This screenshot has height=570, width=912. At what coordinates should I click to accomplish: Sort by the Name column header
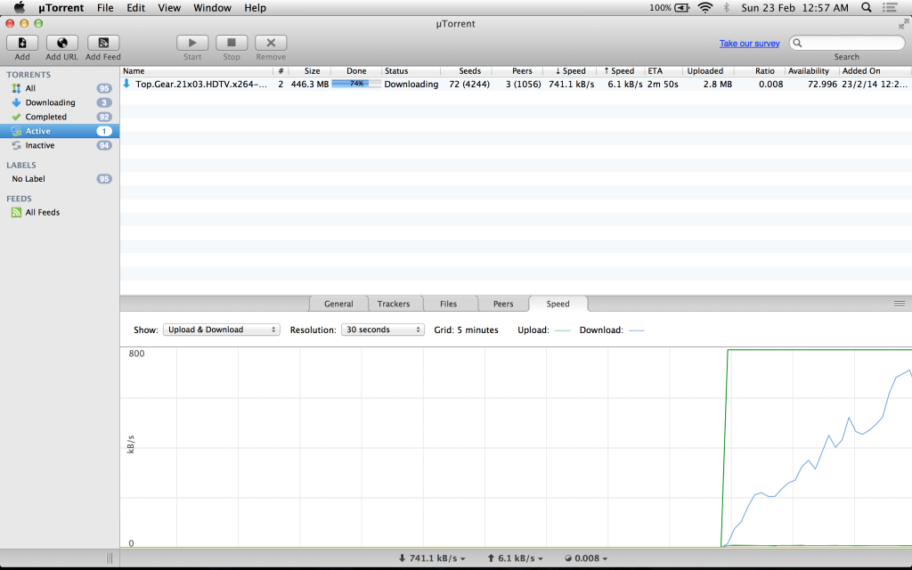[197, 71]
